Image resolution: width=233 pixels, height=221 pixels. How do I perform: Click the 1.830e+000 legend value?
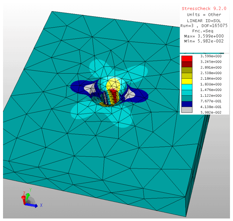click(x=211, y=84)
